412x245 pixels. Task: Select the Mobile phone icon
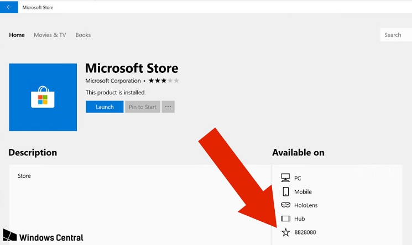point(285,191)
